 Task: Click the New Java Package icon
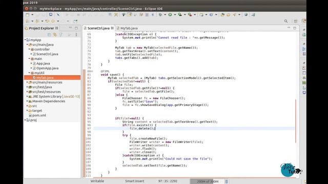coord(201,15)
